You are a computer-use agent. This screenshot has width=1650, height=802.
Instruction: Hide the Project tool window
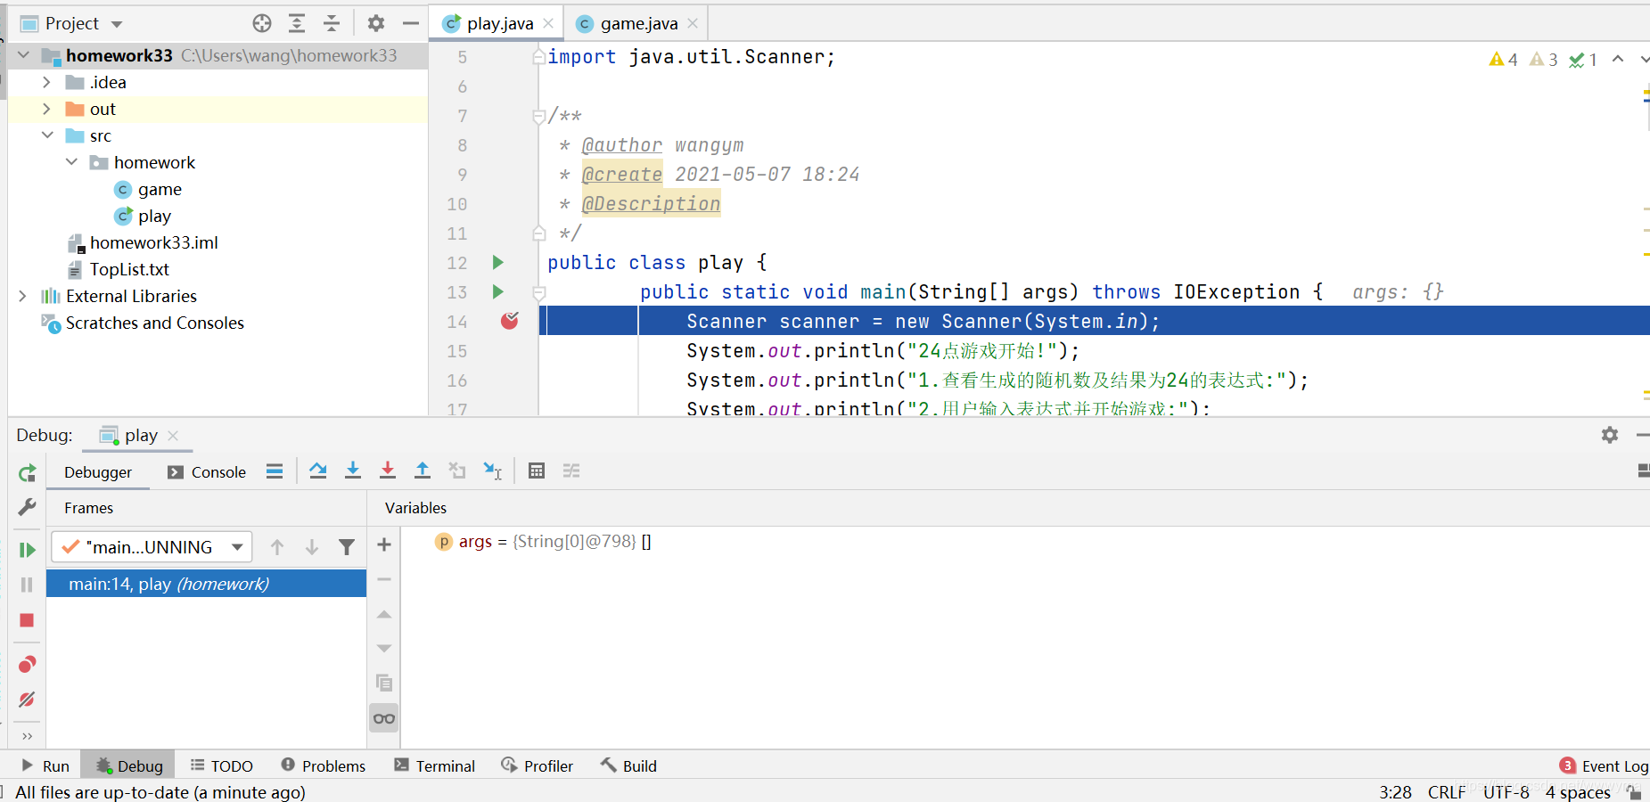click(411, 24)
